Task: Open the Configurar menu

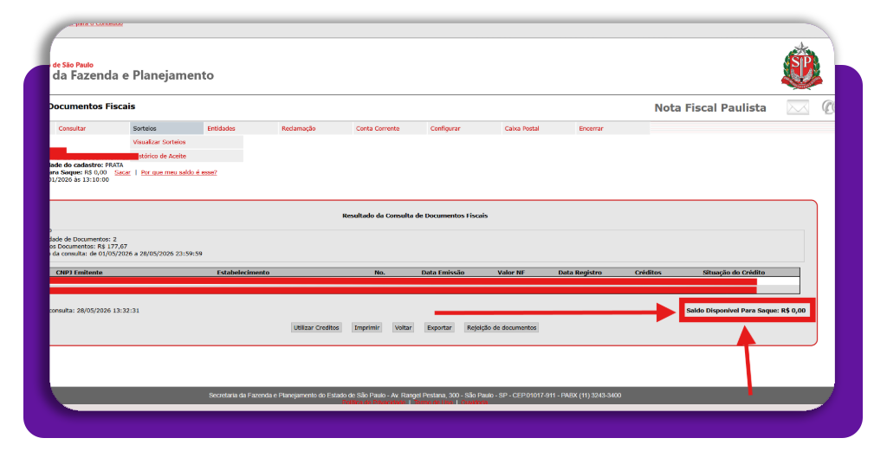Action: pyautogui.click(x=445, y=128)
